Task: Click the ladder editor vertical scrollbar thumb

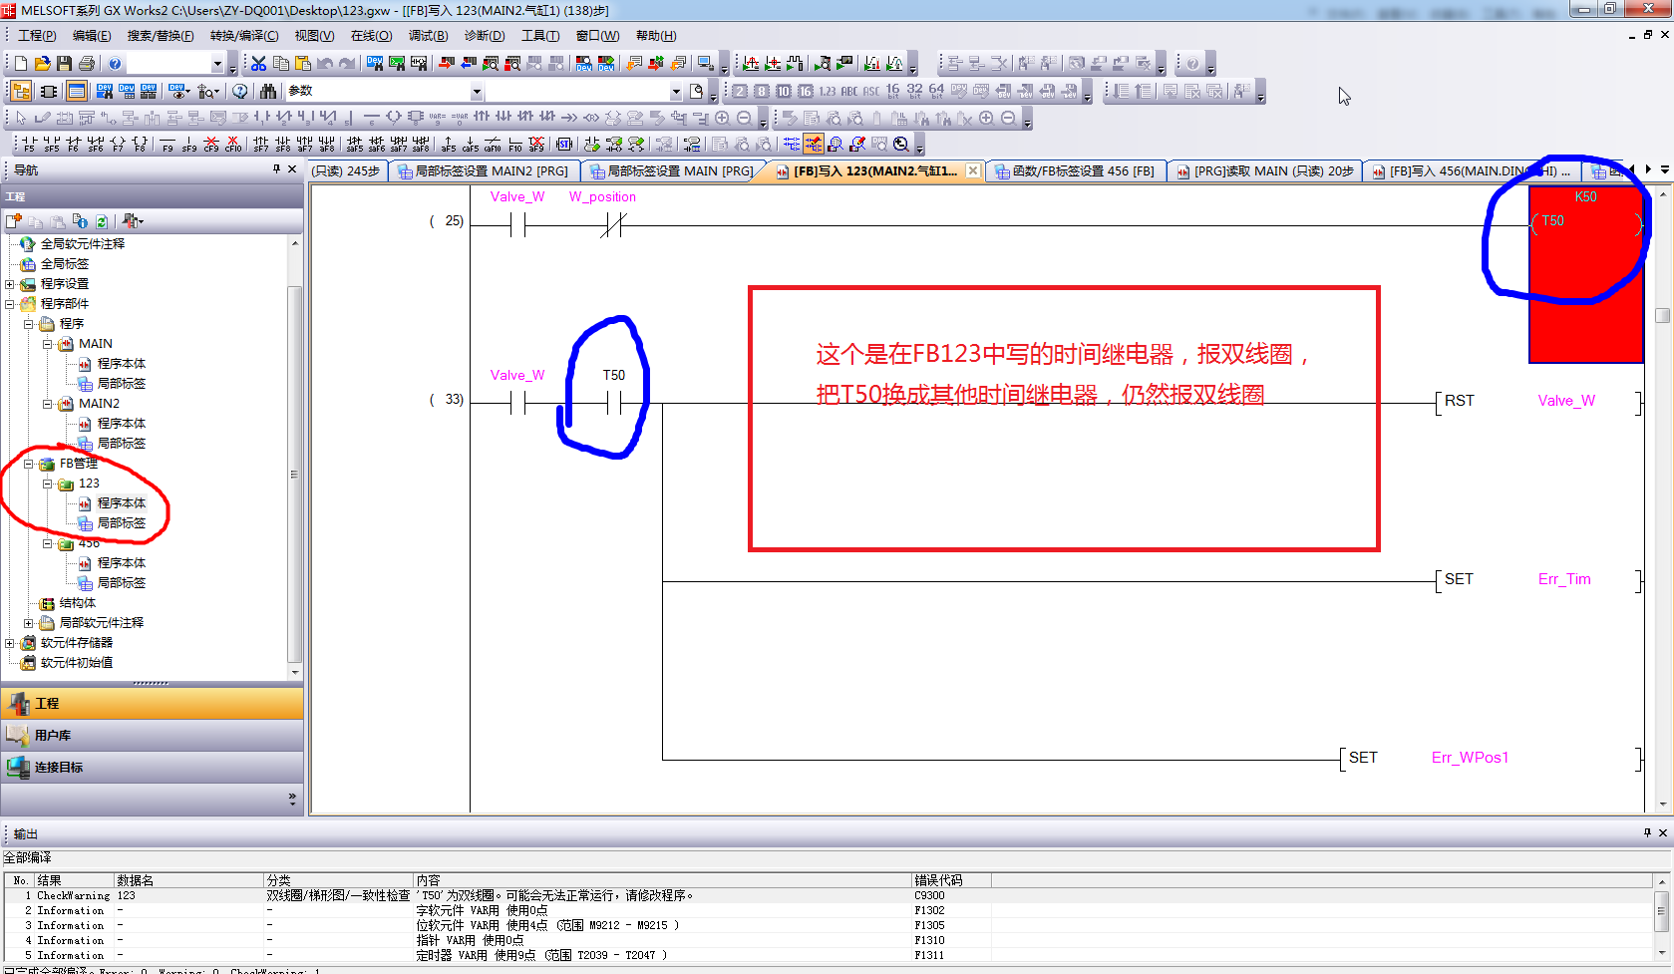Action: [1661, 315]
